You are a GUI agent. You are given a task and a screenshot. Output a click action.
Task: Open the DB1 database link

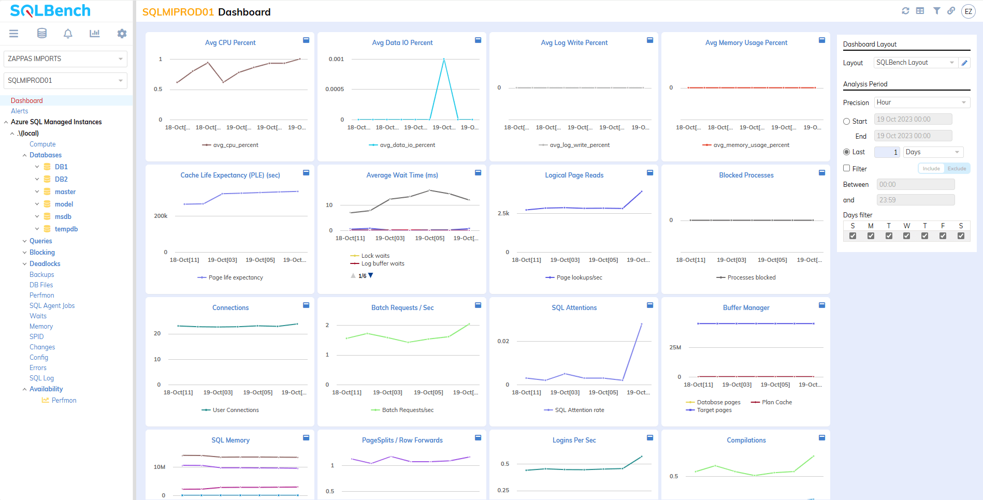coord(61,167)
